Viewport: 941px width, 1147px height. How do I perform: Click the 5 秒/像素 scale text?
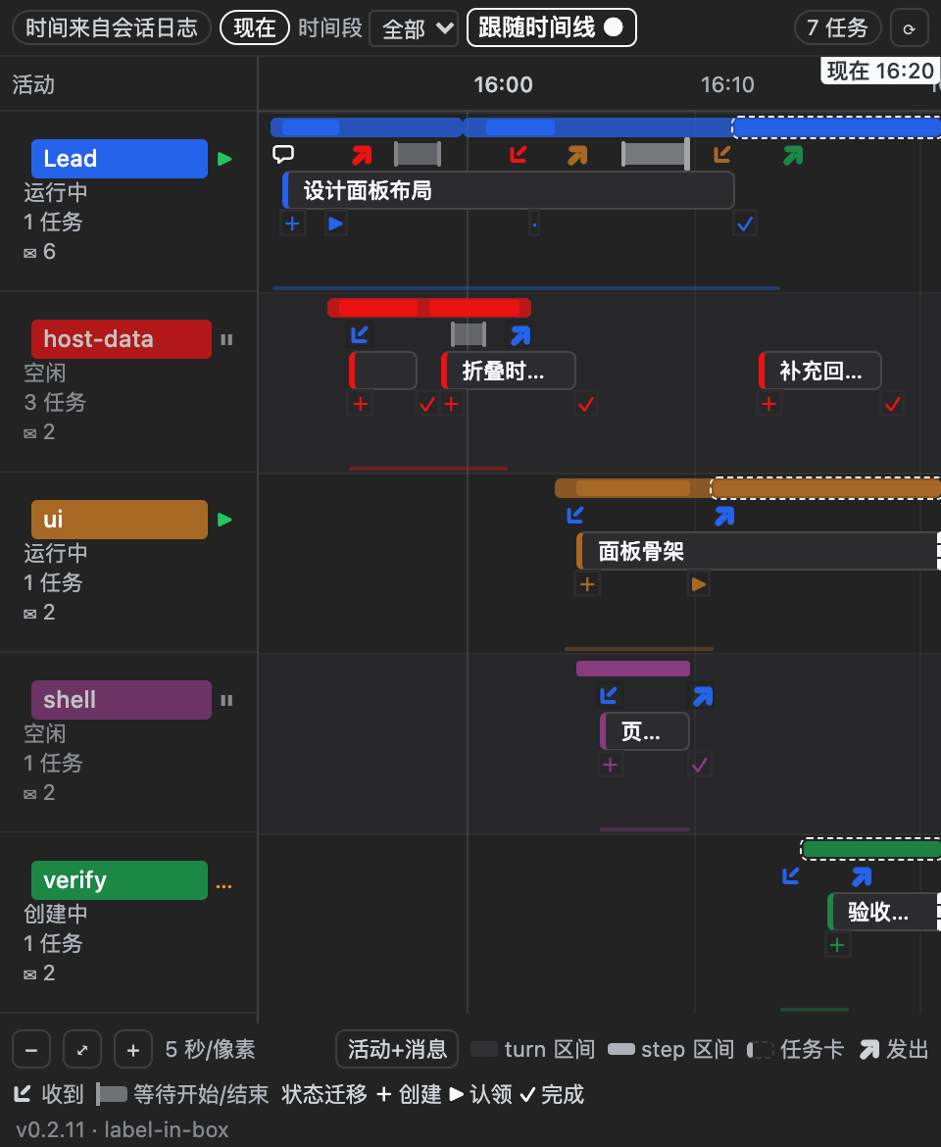[211, 1050]
